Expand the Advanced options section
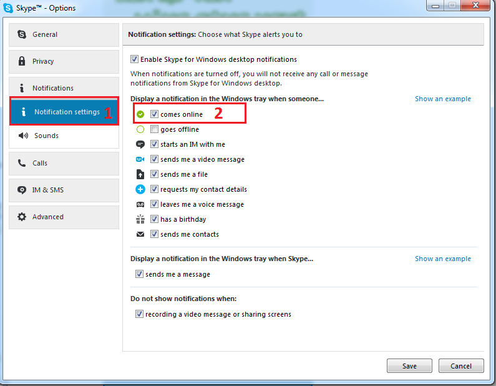 point(64,217)
